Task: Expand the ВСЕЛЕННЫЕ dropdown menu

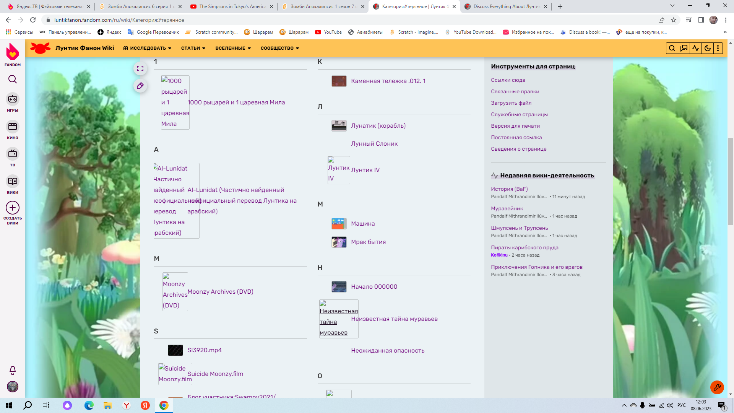Action: click(x=233, y=47)
